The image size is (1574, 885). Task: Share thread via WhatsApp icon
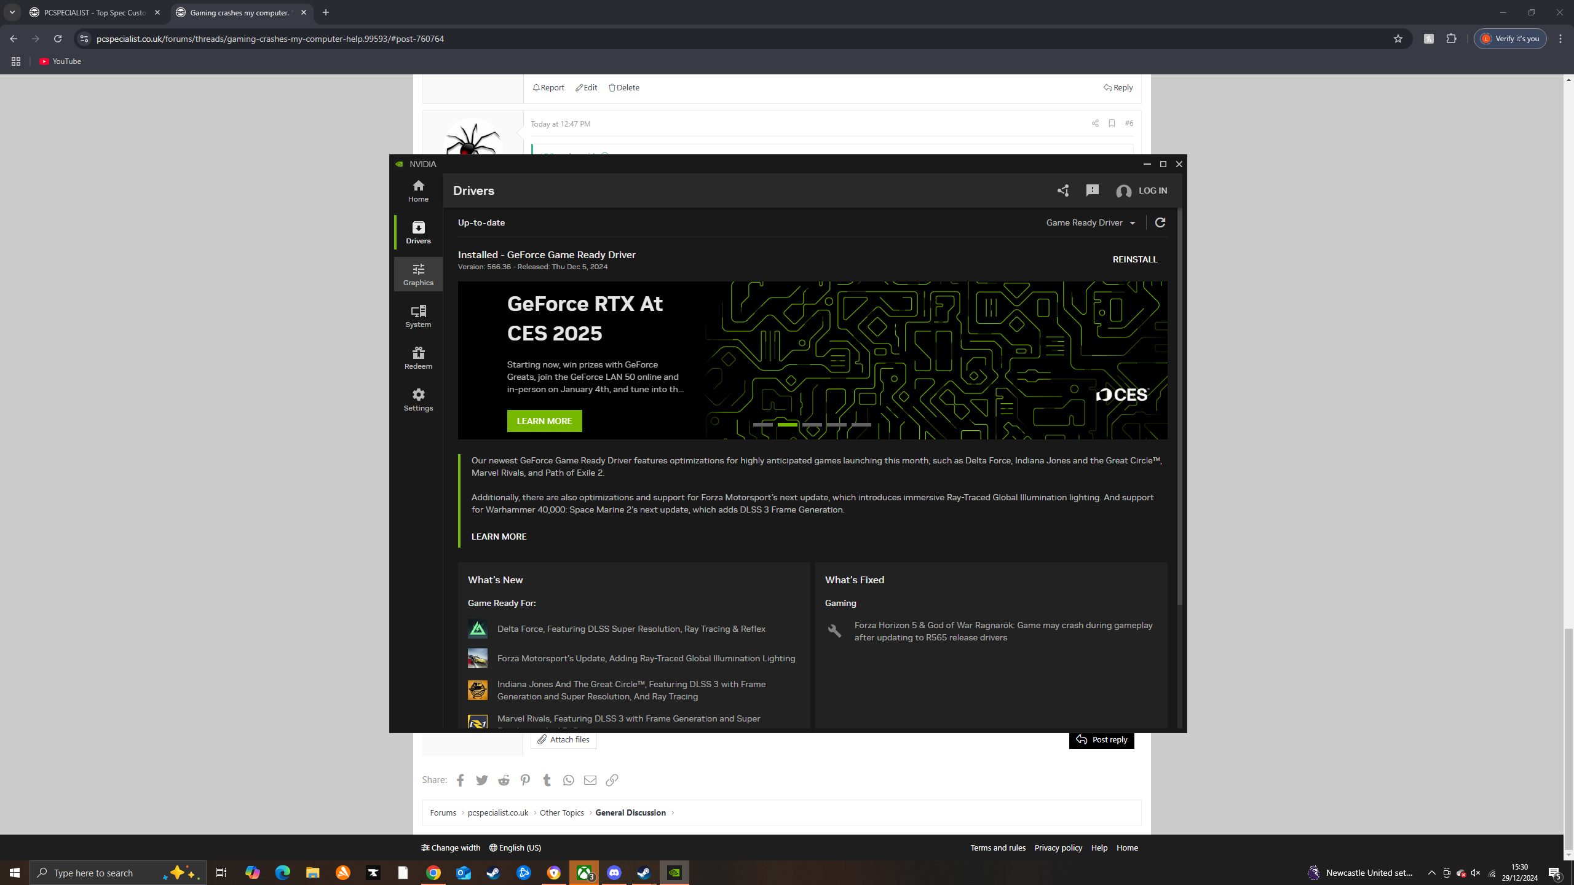(569, 780)
